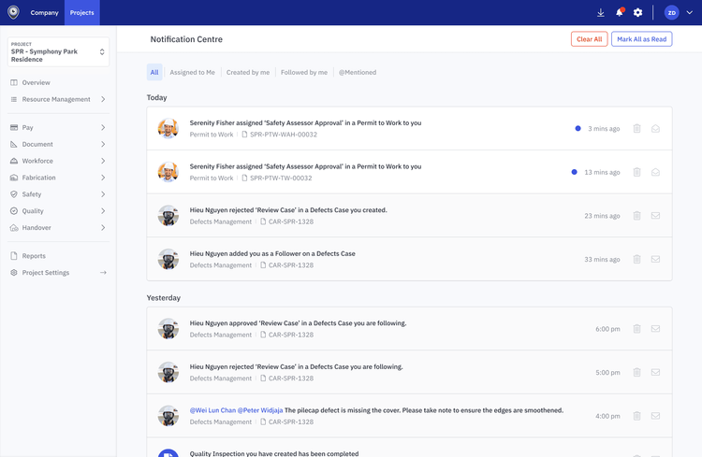Delete the 6:00 pm notification
The image size is (702, 457).
[636, 329]
